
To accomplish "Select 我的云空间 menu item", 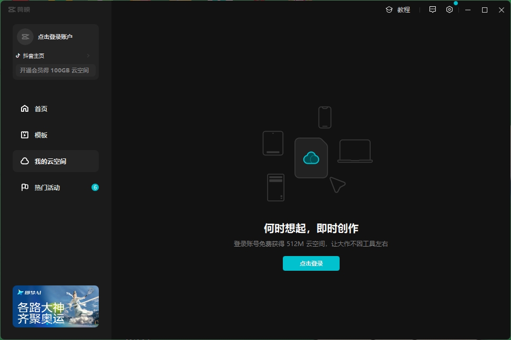I will (56, 161).
